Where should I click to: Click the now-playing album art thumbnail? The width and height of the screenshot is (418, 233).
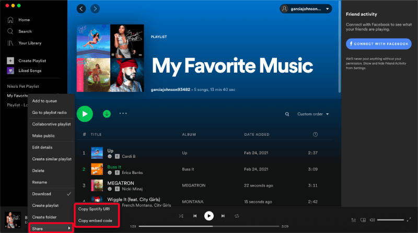[13, 220]
